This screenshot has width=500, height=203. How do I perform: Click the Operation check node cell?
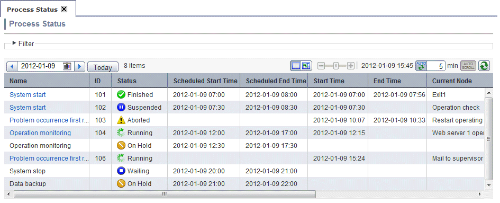[456, 108]
